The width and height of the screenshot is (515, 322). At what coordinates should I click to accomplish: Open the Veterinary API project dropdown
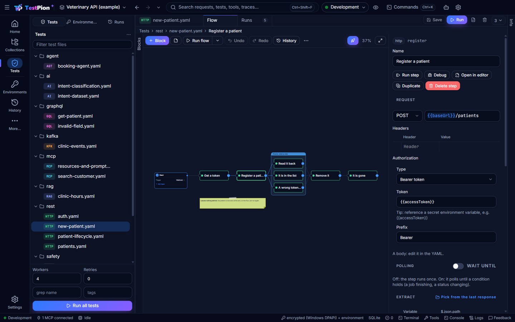click(x=93, y=7)
